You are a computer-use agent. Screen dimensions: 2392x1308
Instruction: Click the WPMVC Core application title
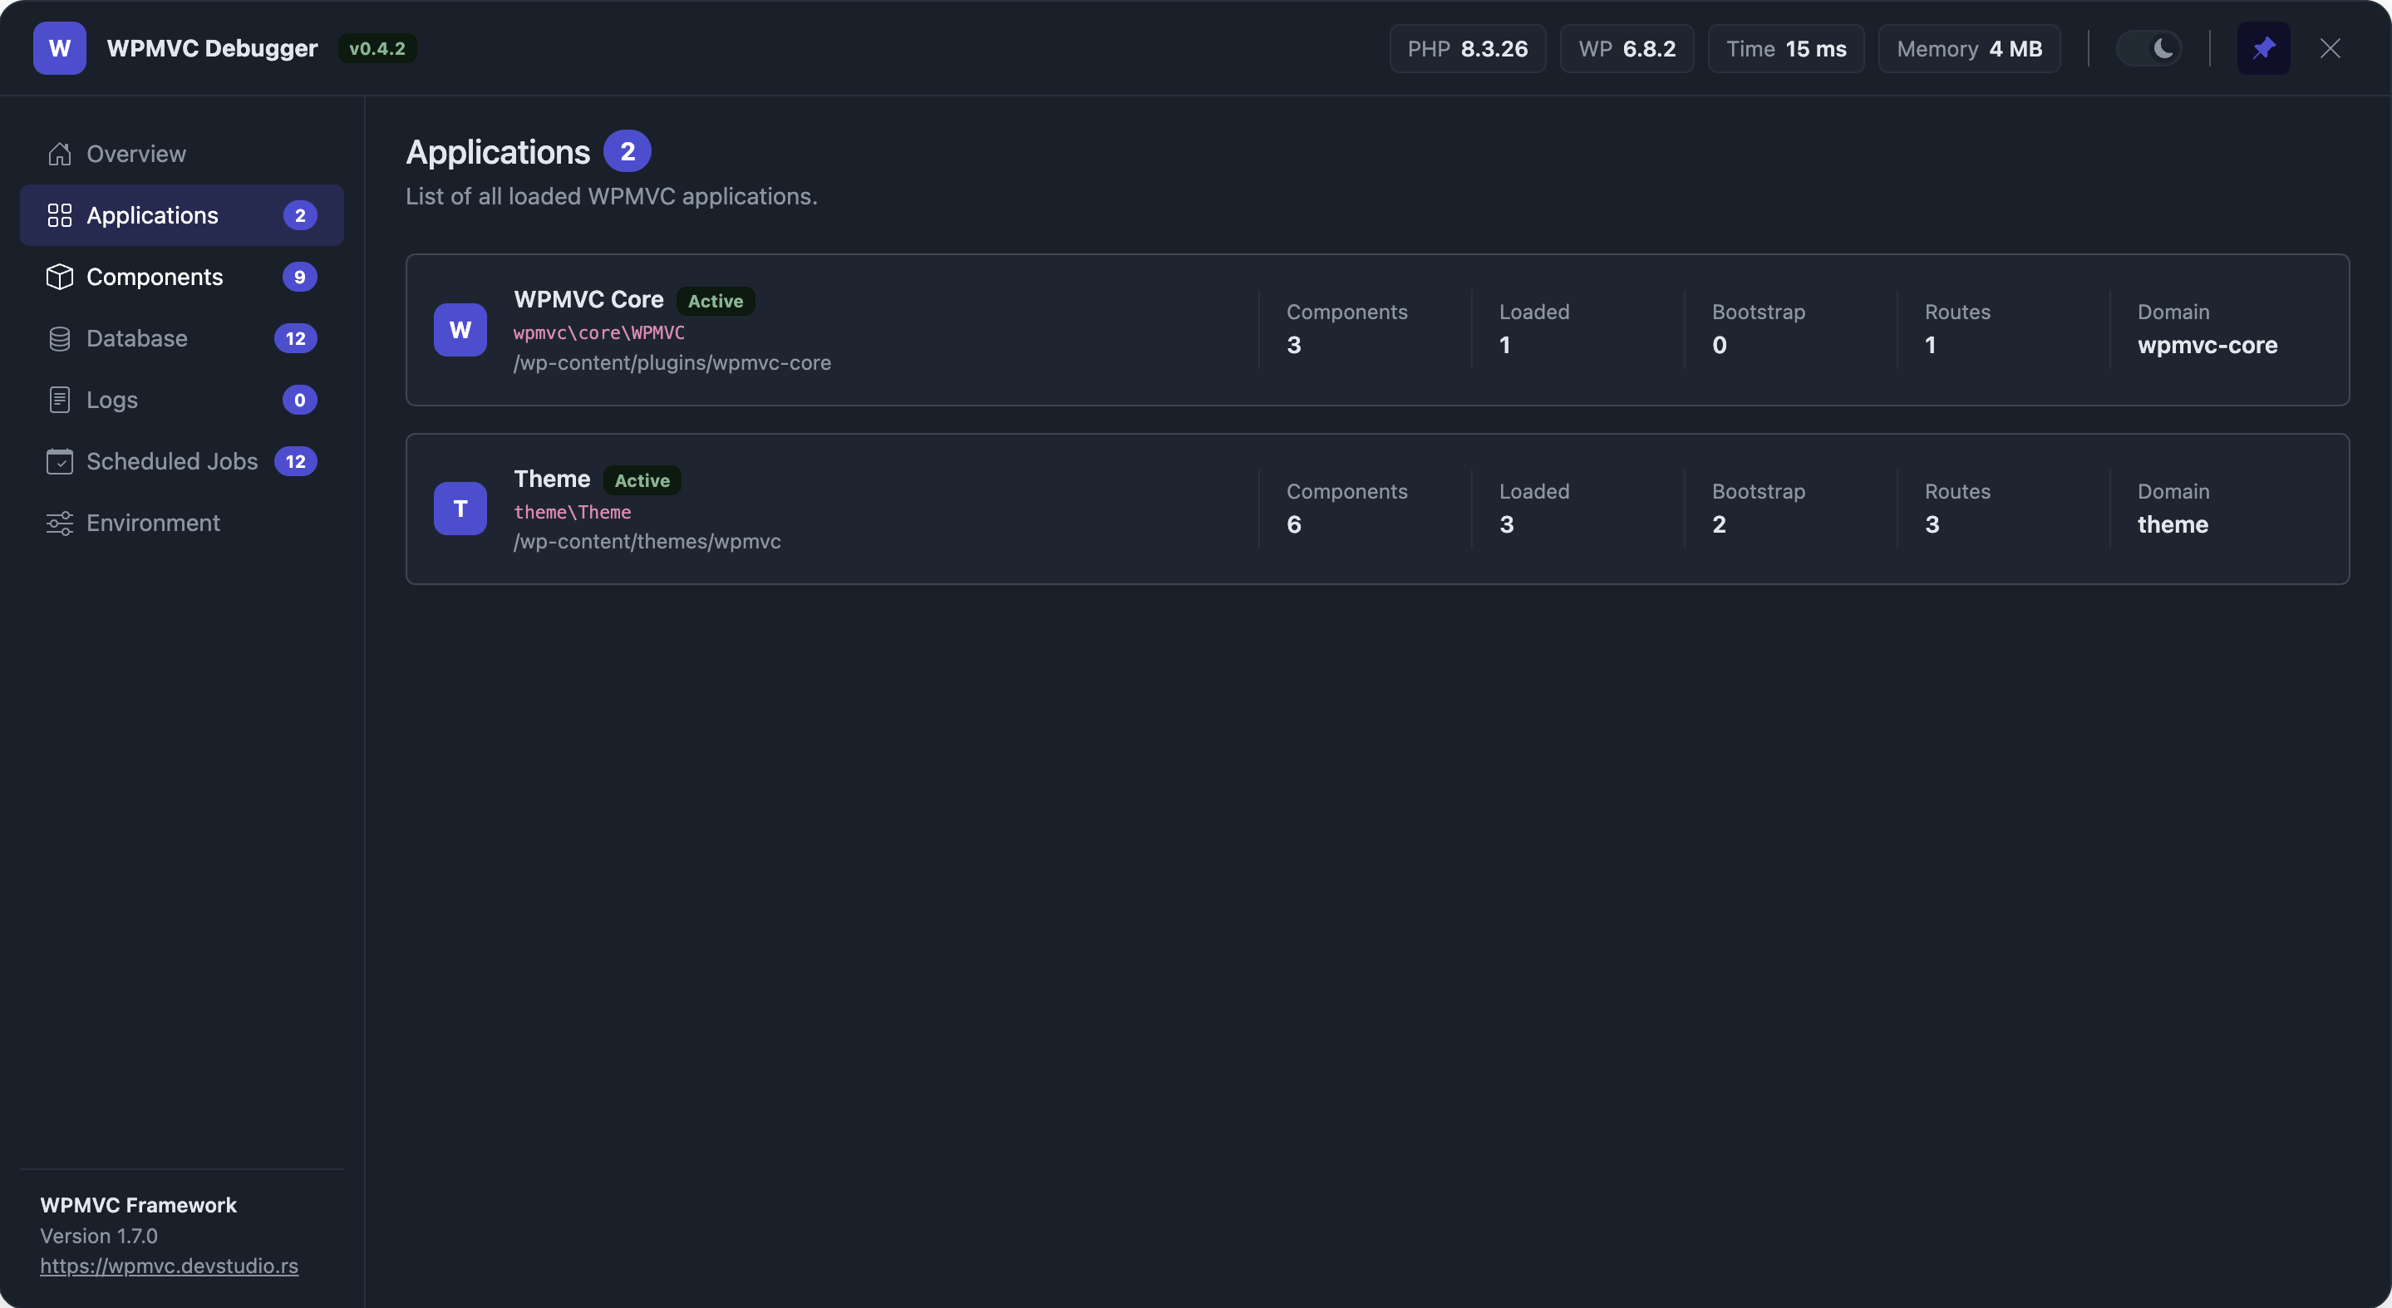(x=588, y=300)
